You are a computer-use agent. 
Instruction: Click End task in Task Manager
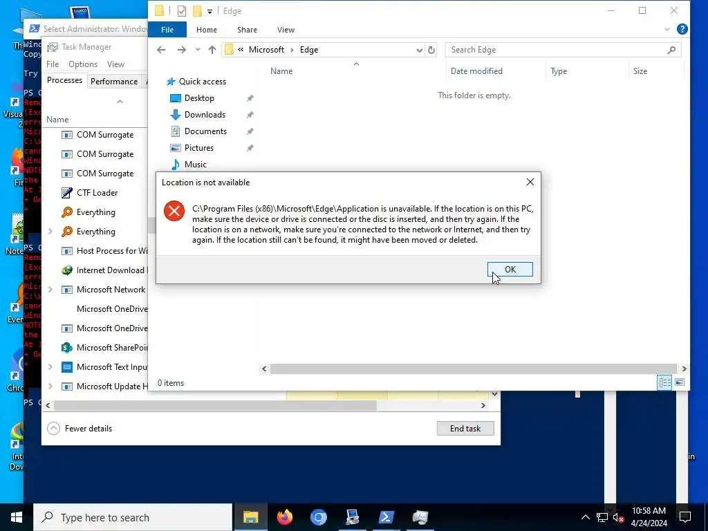(x=465, y=429)
